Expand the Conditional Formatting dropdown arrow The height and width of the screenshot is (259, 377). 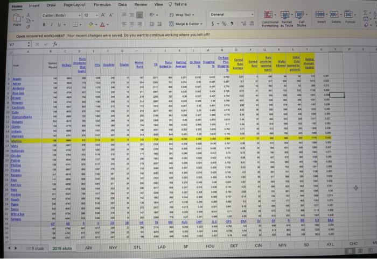coord(275,15)
